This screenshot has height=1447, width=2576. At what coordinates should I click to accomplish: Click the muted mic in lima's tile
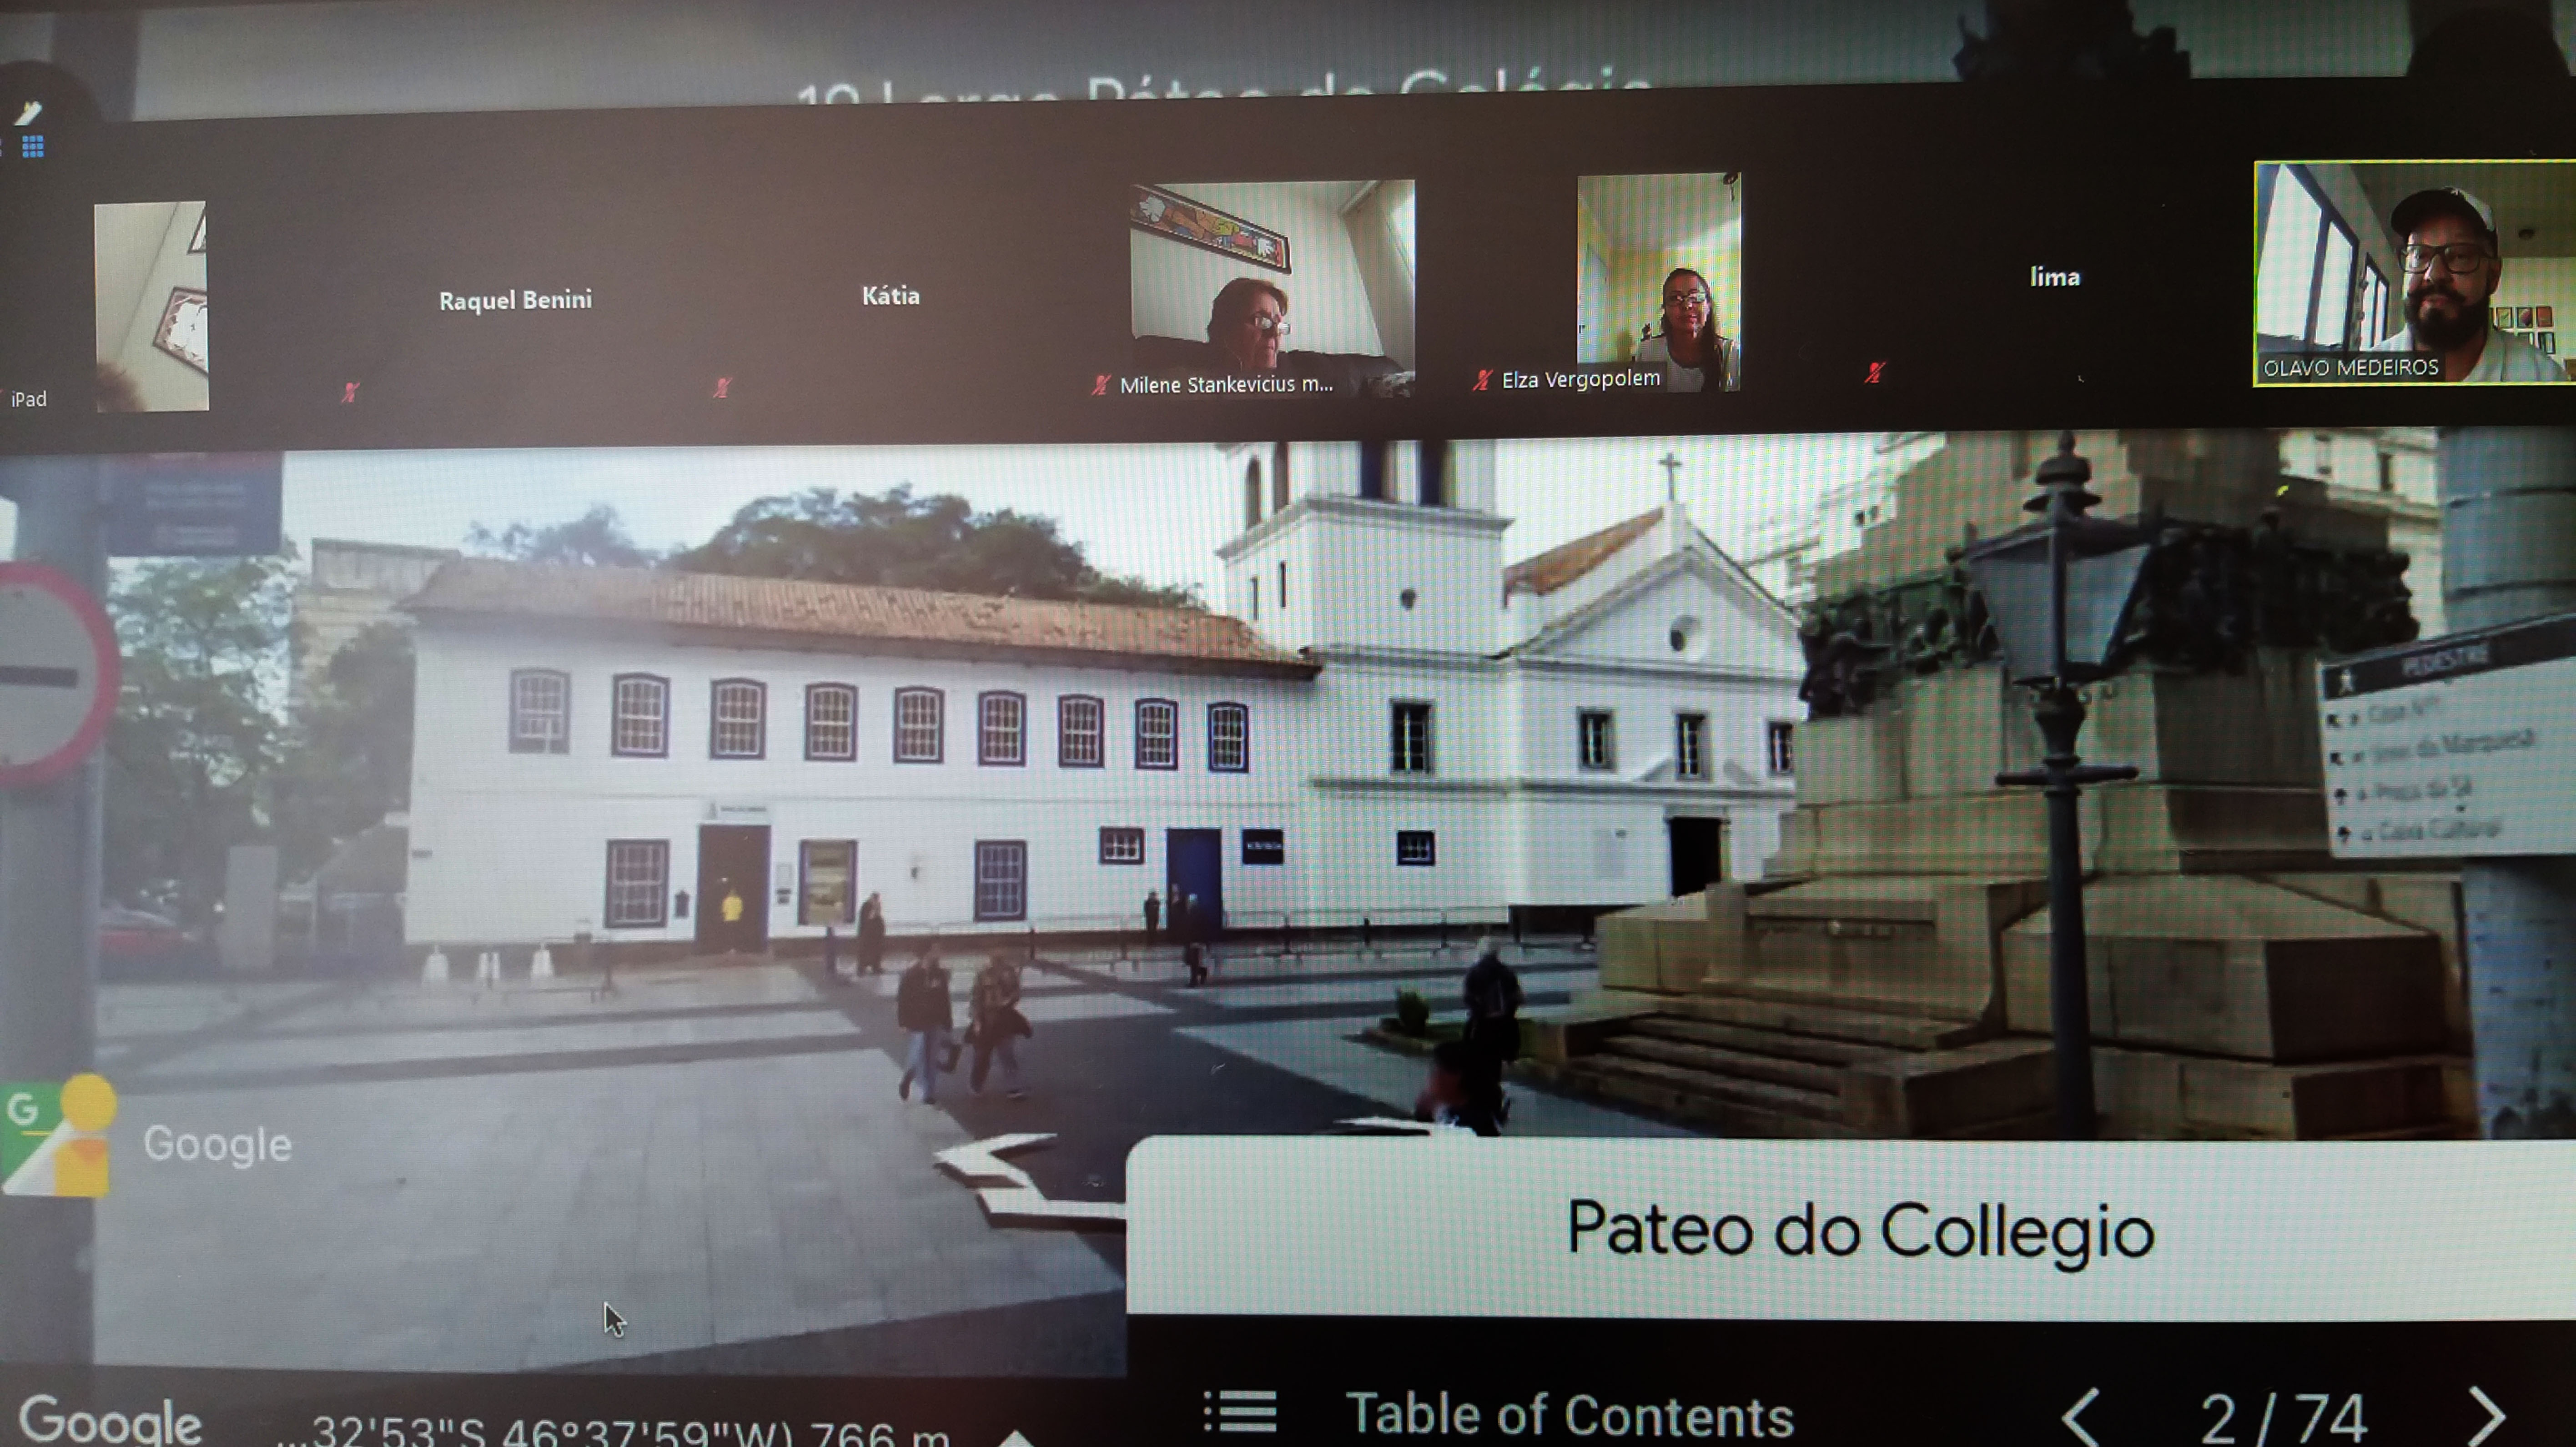1875,373
